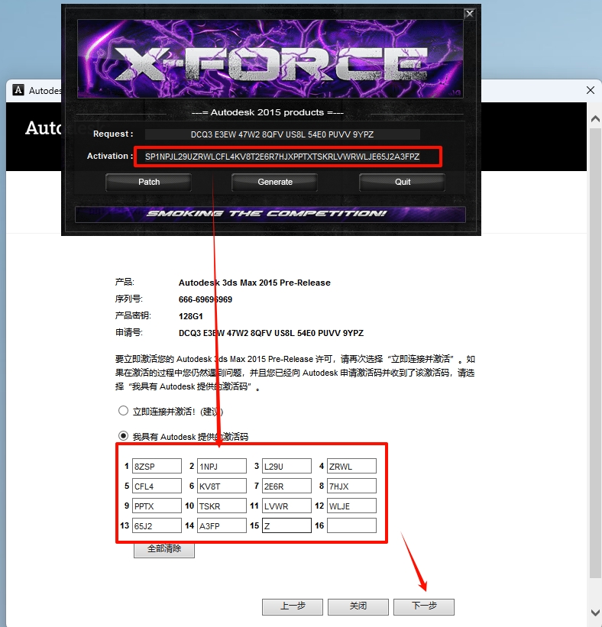Select '立即连接并激活' radio option
Screen dimensions: 602x627
coord(123,411)
